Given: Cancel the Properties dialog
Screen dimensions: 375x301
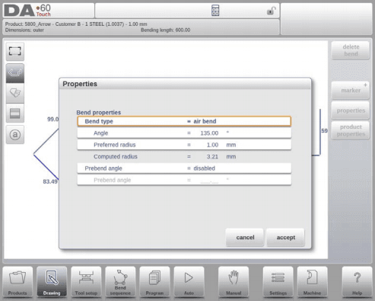Looking at the screenshot, I should click(x=245, y=237).
